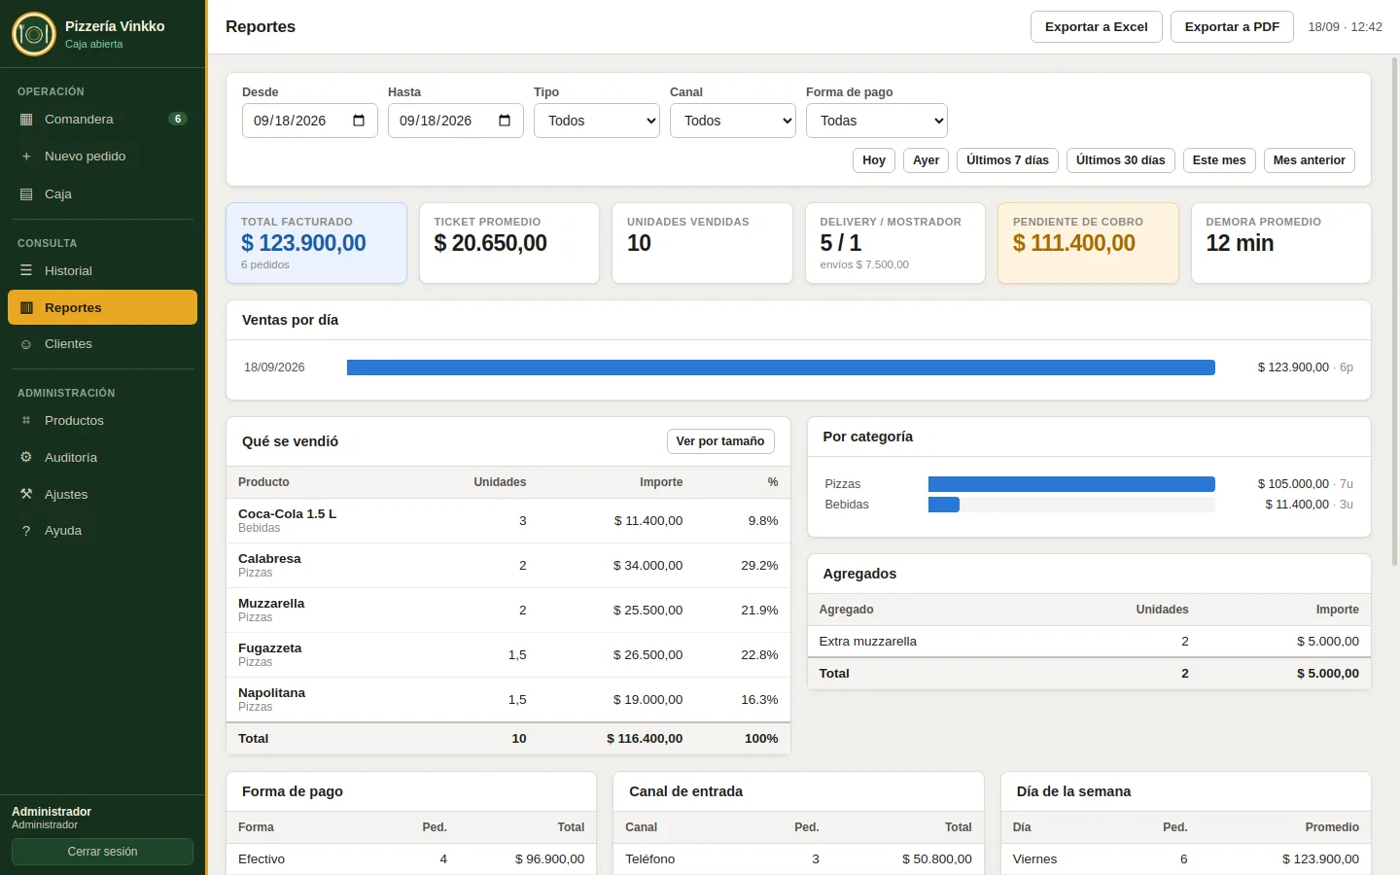The height and width of the screenshot is (875, 1400).
Task: Click the Ayuda question mark icon
Action: click(x=26, y=531)
